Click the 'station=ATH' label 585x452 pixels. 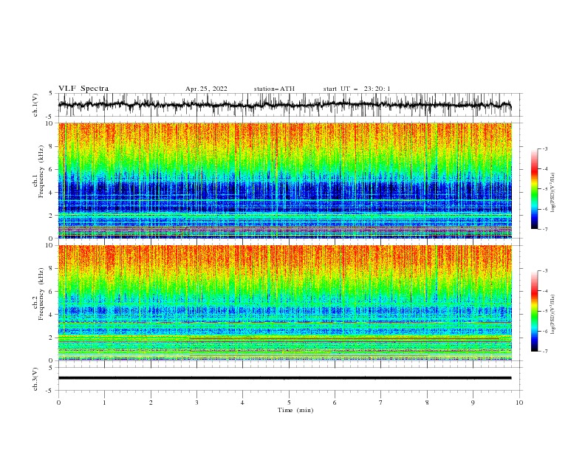[x=274, y=89]
